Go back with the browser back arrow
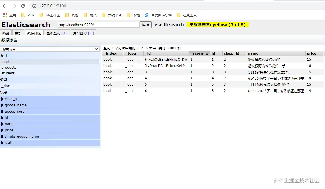325x189 pixels. coord(5,6)
